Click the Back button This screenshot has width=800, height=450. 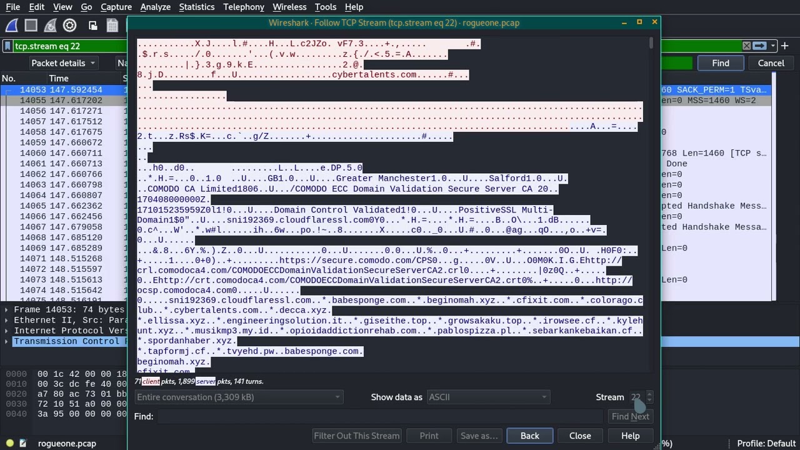click(x=530, y=436)
